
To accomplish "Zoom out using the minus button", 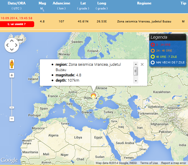I will pos(12,119).
